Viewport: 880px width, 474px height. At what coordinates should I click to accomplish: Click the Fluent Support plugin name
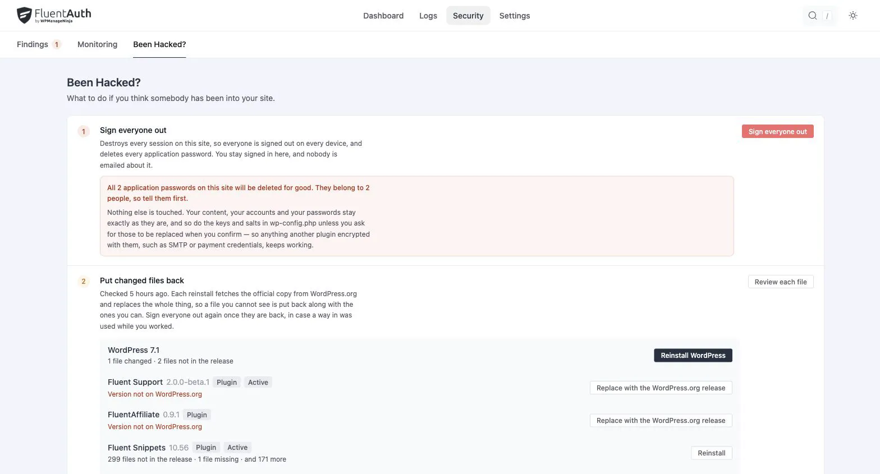(135, 382)
